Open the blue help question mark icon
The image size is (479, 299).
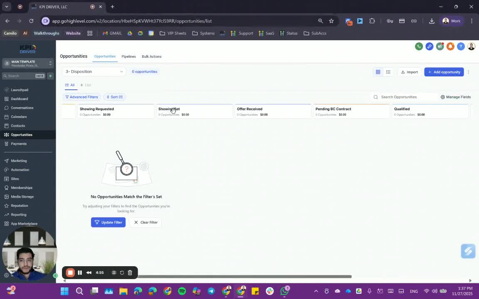click(x=461, y=47)
